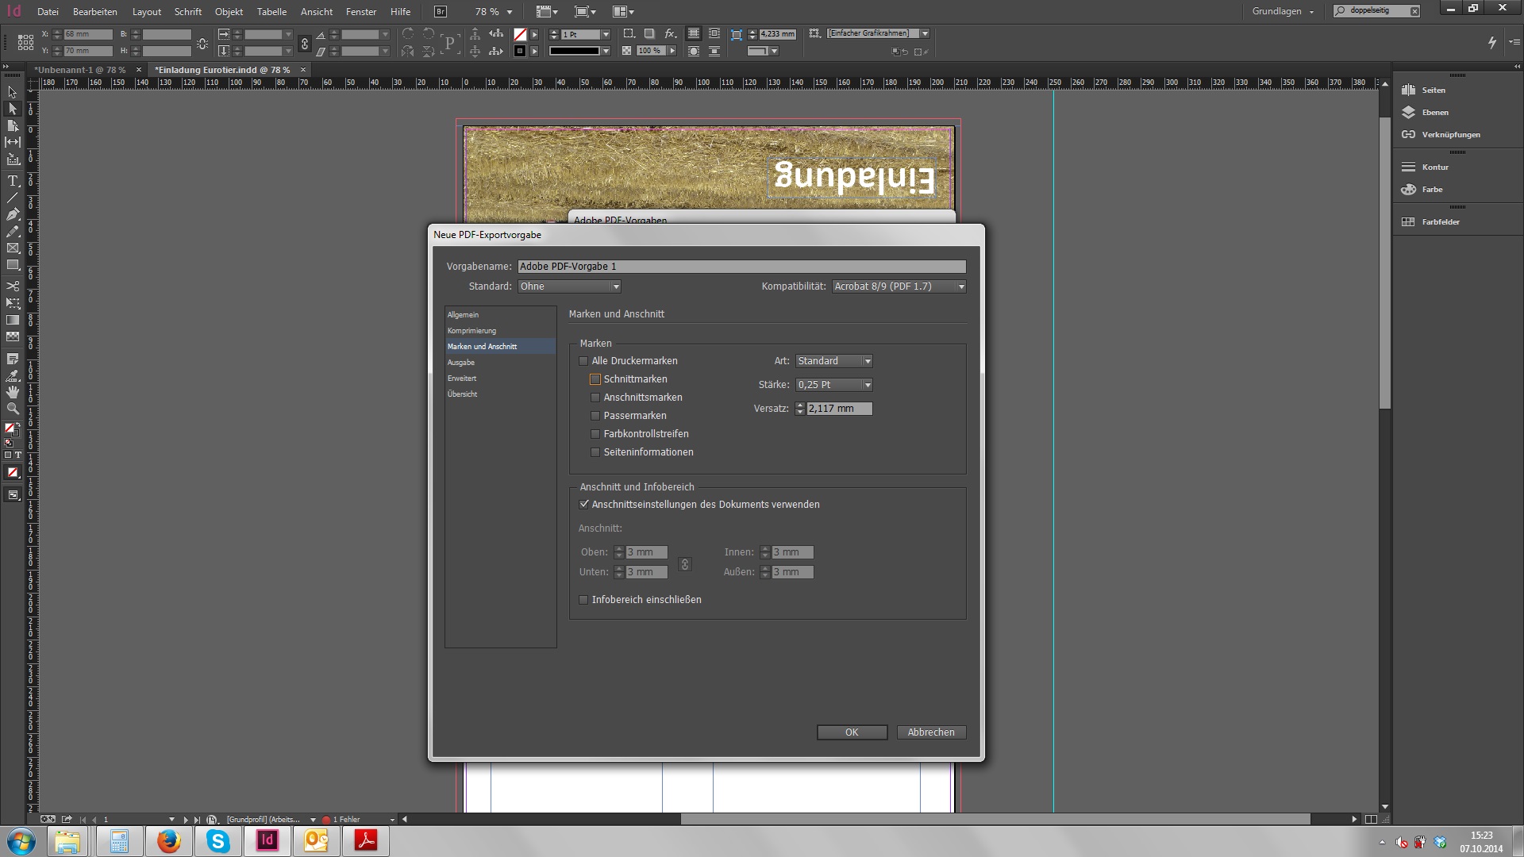Enable Infobereich einschließen checkbox
This screenshot has width=1524, height=857.
click(583, 600)
